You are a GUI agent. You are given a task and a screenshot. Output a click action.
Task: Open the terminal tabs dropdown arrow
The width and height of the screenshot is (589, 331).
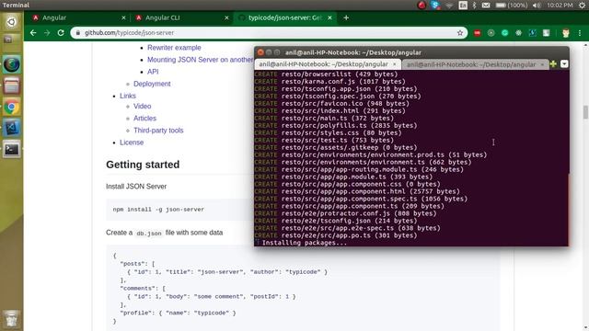coord(564,64)
